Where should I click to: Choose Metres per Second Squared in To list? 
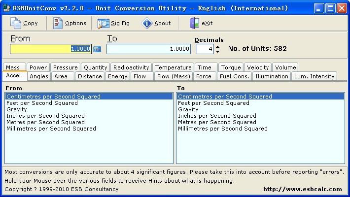point(217,122)
